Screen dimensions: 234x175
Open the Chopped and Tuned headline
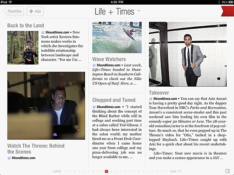pos(114,100)
